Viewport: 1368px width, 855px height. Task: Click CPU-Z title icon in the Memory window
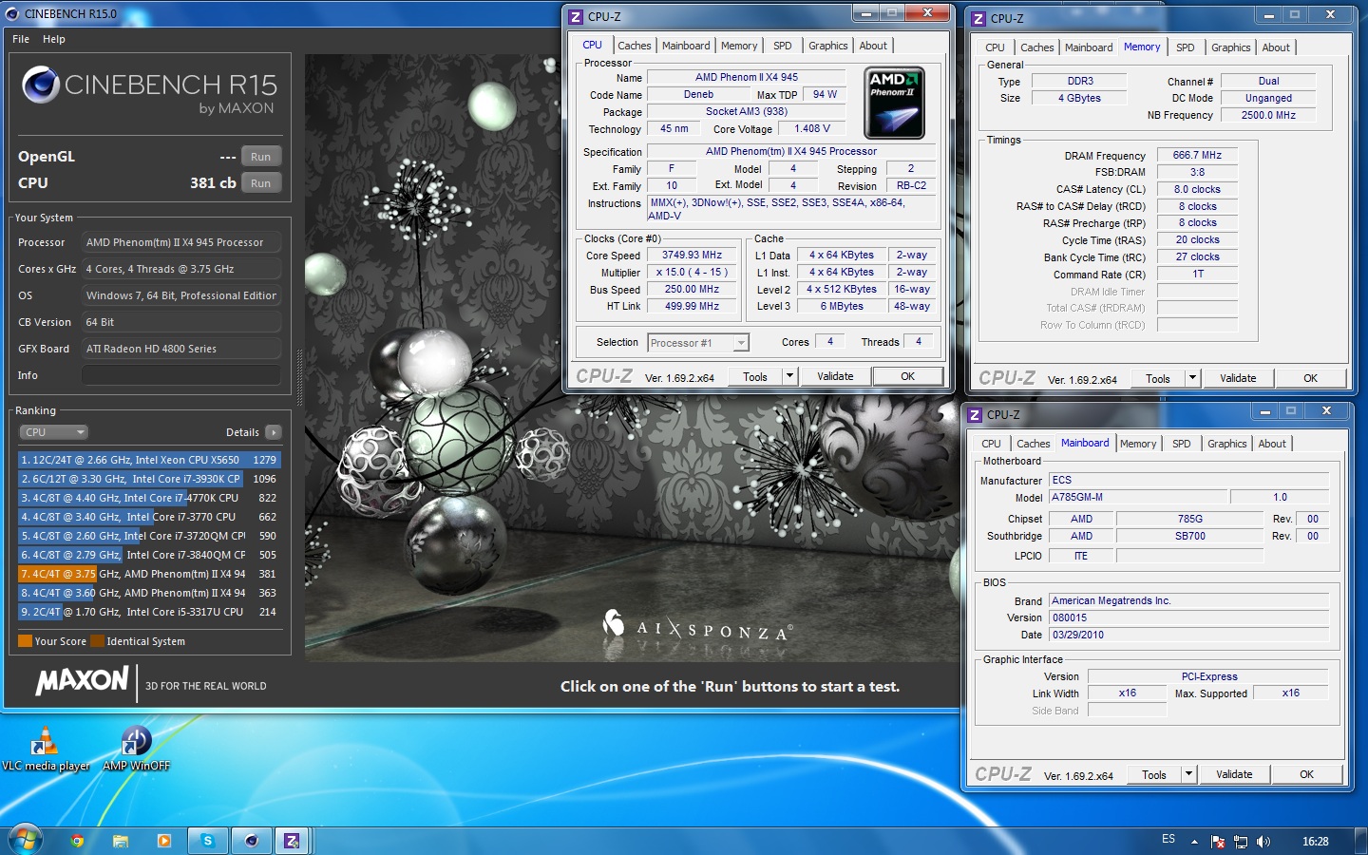(978, 18)
